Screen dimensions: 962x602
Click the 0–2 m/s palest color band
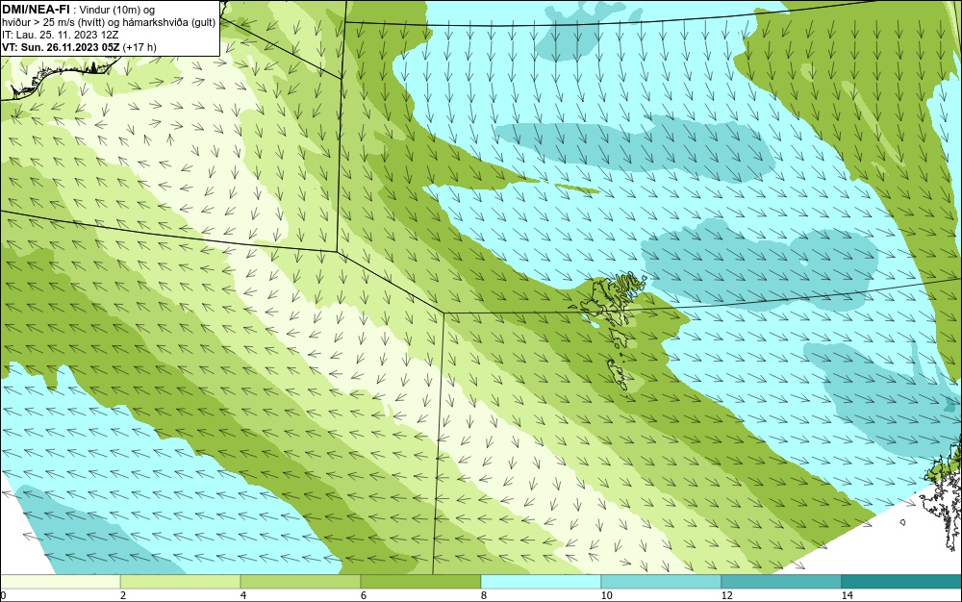tap(60, 581)
